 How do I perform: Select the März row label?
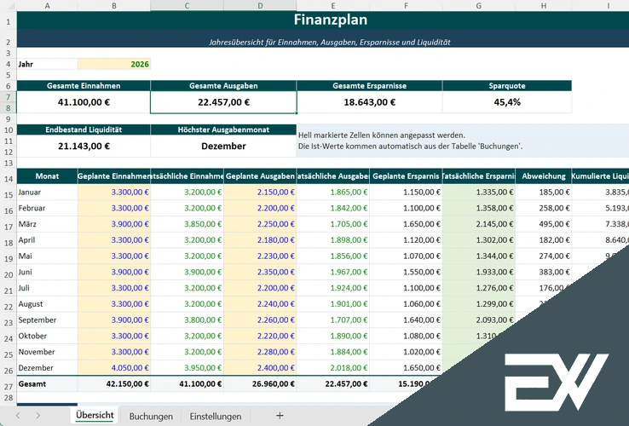coord(48,224)
